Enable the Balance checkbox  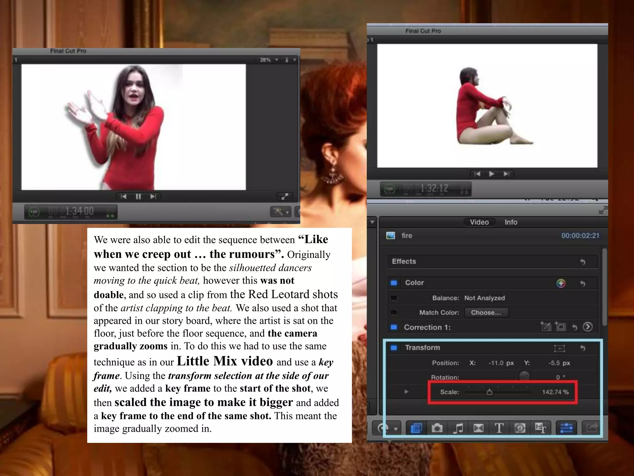[x=394, y=298]
